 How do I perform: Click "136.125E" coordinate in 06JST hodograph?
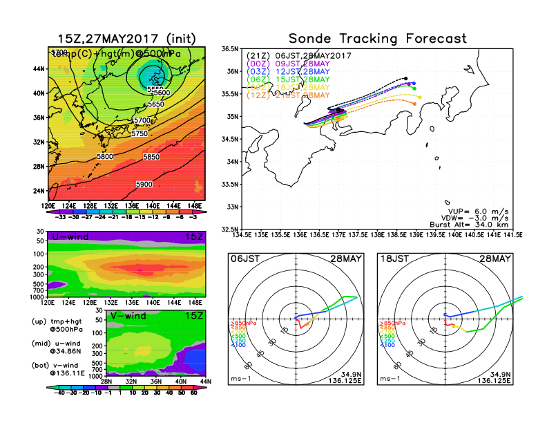[345, 380]
